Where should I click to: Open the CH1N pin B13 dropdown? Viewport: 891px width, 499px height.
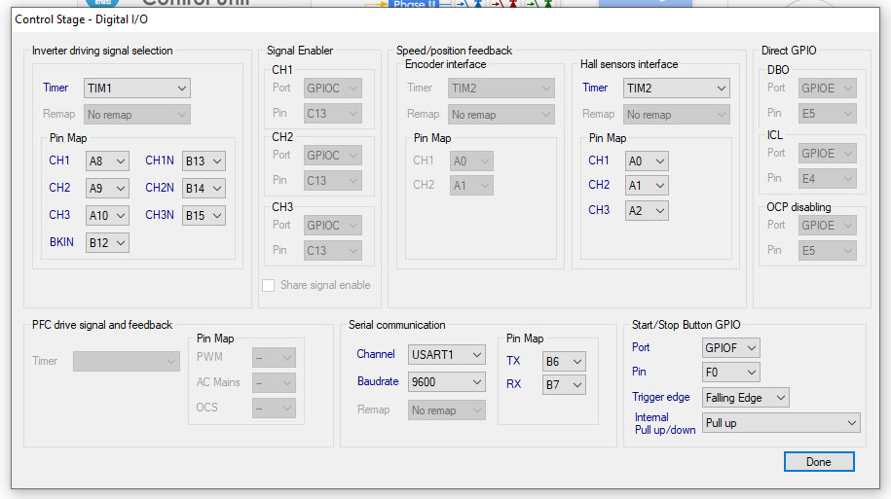click(204, 160)
